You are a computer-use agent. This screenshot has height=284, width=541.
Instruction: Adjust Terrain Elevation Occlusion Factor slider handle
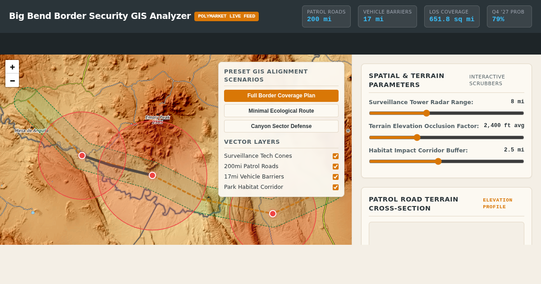pos(417,137)
